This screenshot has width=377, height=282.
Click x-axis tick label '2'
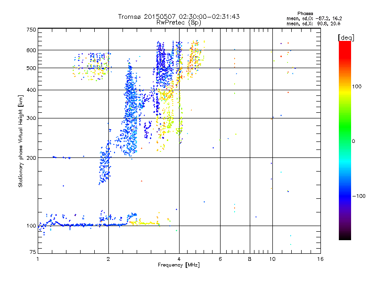click(108, 259)
